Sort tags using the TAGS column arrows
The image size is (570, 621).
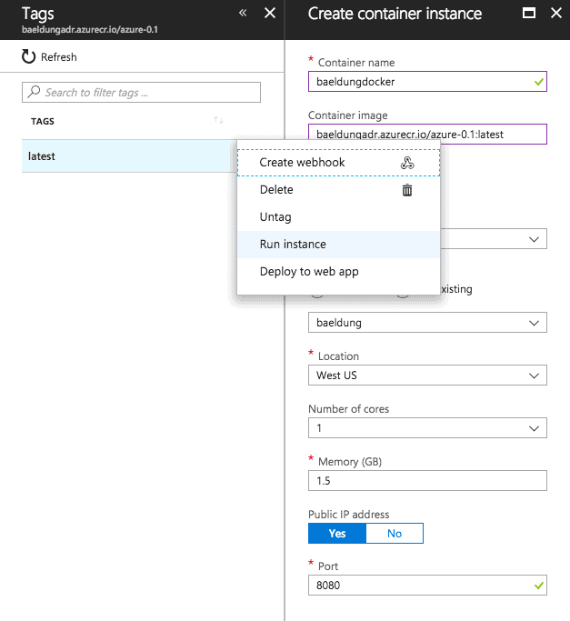(x=218, y=121)
